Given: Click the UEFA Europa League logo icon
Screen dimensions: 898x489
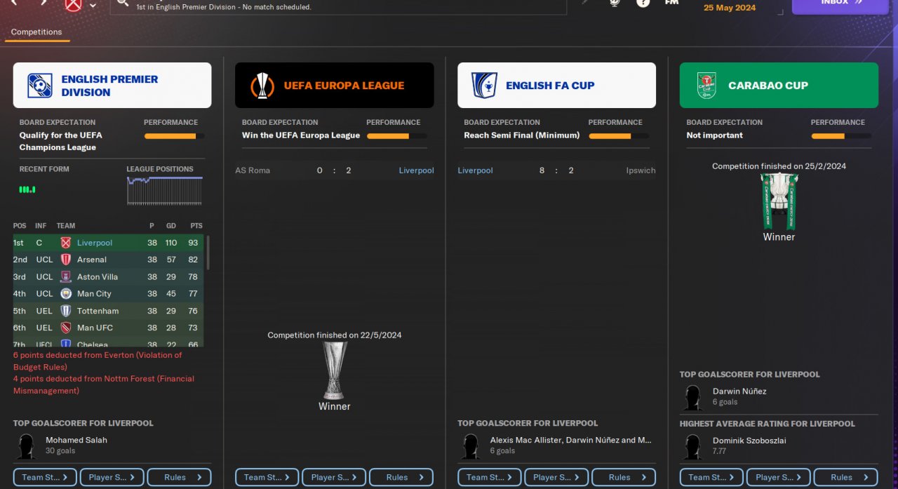Looking at the screenshot, I should tap(262, 86).
